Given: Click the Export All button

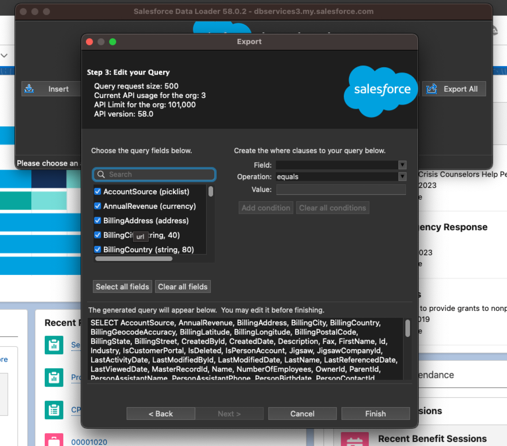Looking at the screenshot, I should pos(454,89).
